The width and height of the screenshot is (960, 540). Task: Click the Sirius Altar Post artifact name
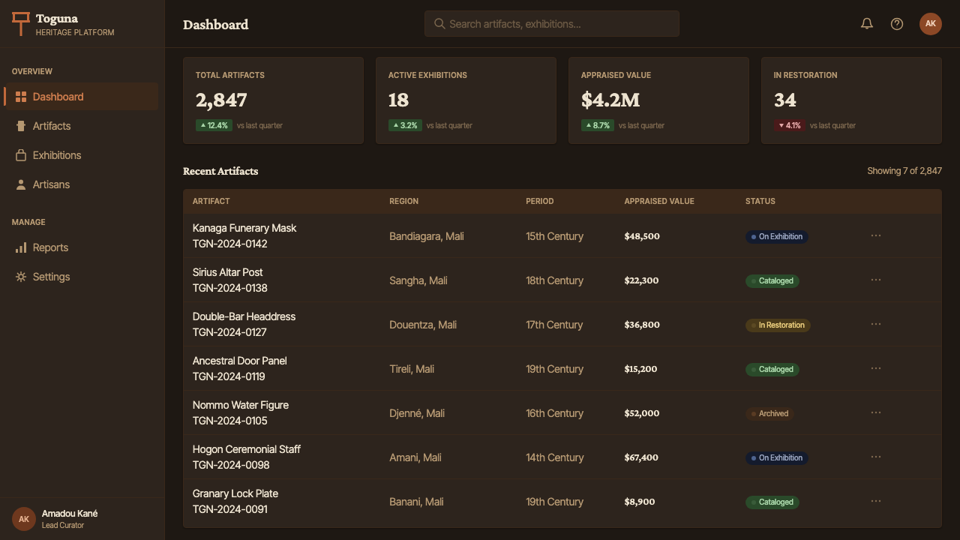227,272
